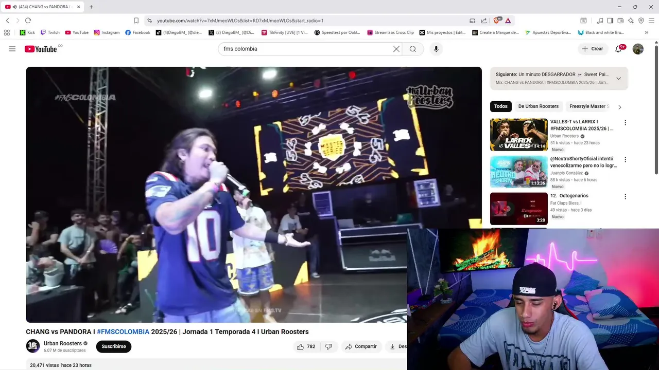This screenshot has height=370, width=659.
Task: Select the Todos filter chip
Action: point(501,106)
